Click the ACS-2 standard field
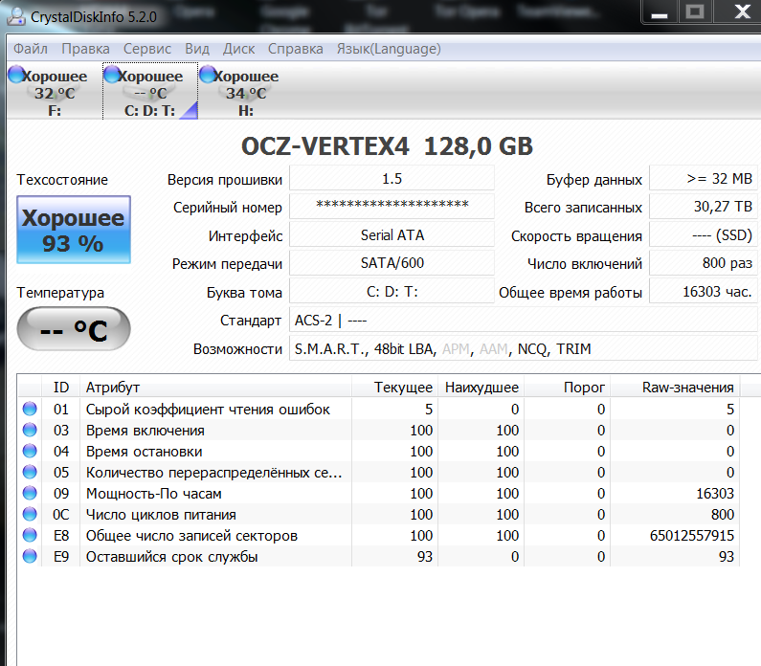Screen dimensions: 761x666 click(x=523, y=321)
